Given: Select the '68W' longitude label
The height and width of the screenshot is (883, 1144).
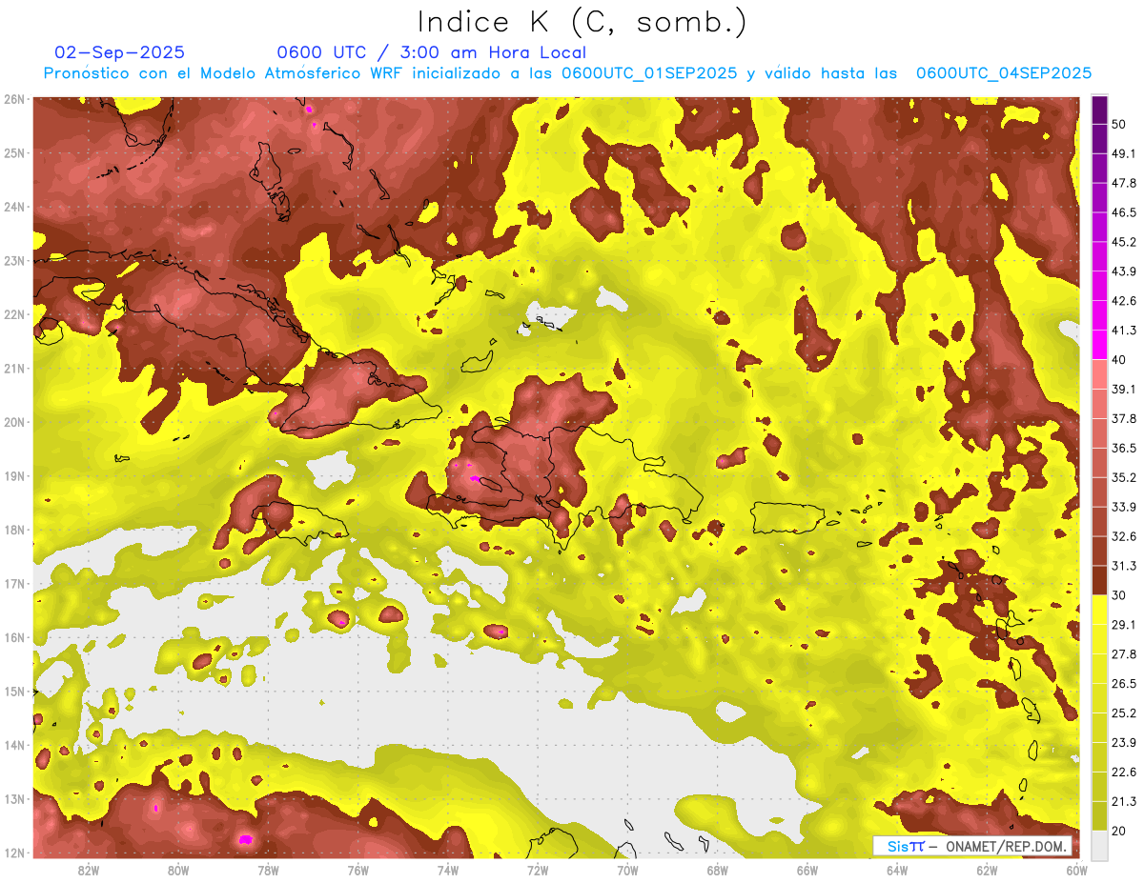Looking at the screenshot, I should (717, 870).
